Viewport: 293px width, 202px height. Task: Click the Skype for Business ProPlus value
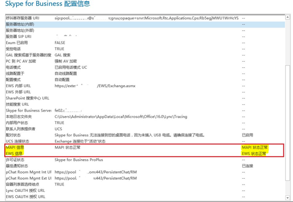click(x=79, y=160)
